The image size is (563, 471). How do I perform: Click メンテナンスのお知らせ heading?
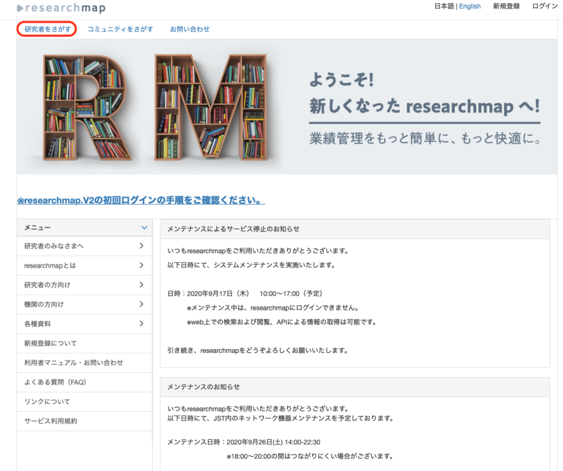point(203,386)
